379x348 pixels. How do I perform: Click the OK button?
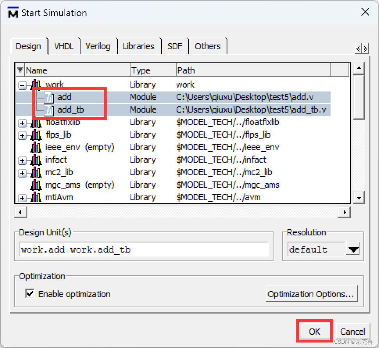tap(315, 331)
